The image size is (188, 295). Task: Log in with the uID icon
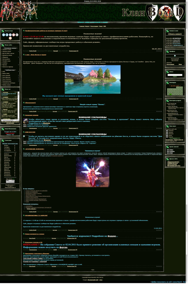(x=4, y=35)
